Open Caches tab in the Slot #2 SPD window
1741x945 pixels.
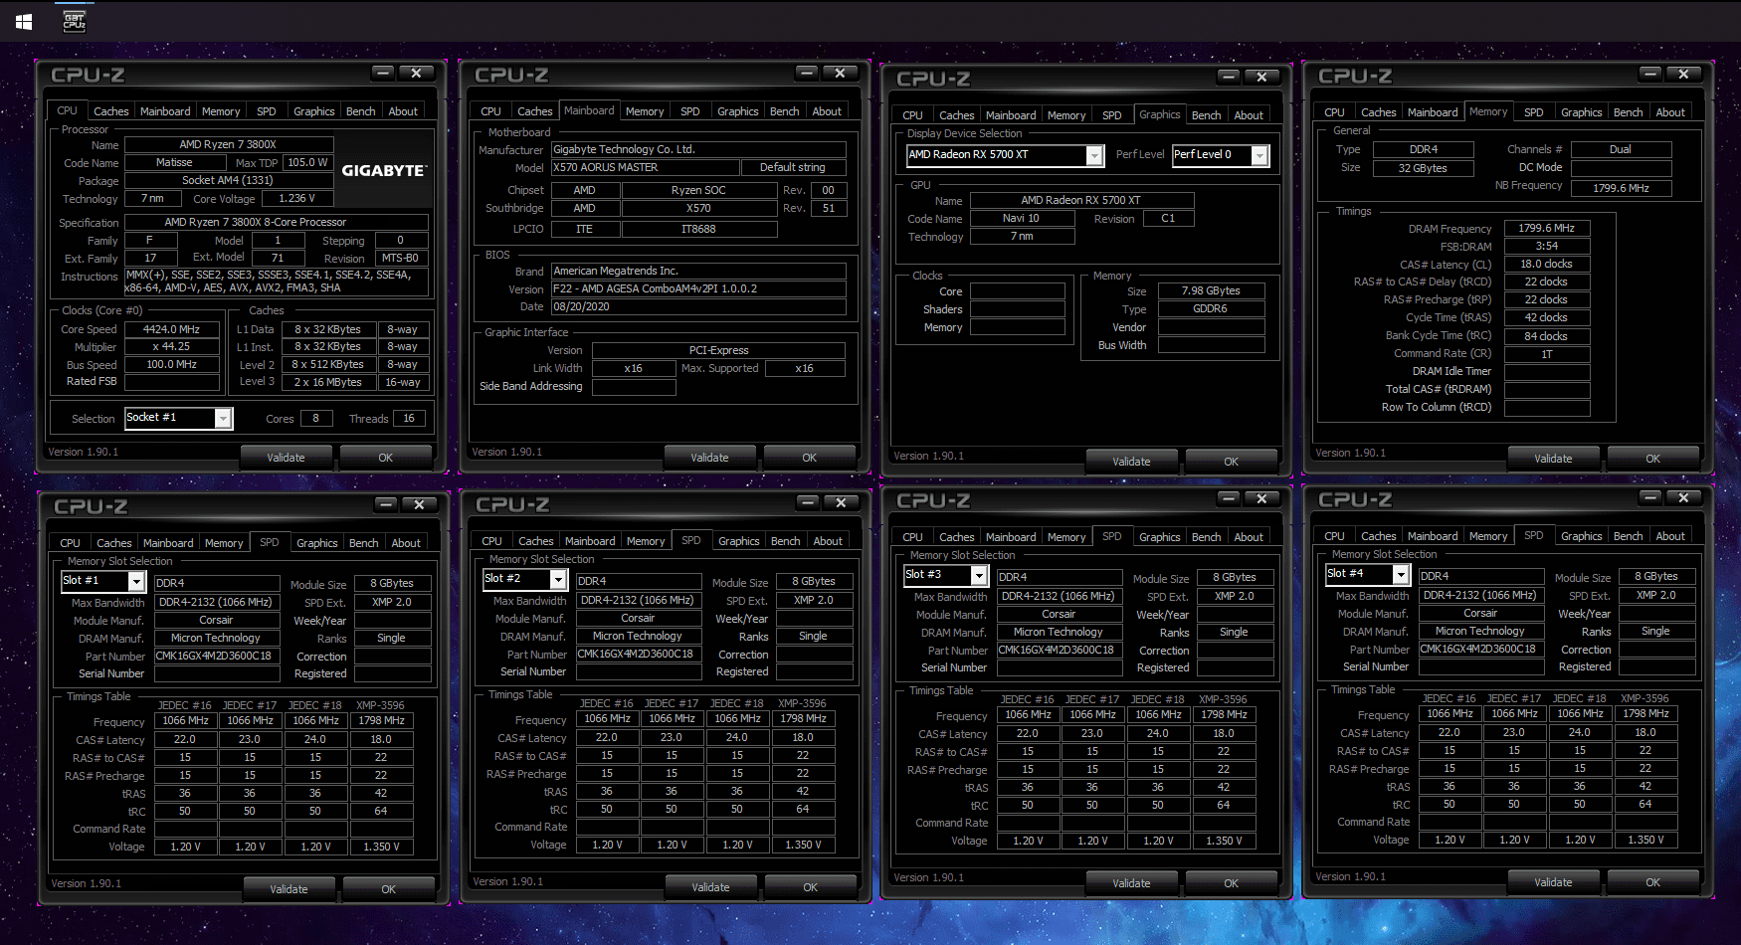(x=536, y=541)
